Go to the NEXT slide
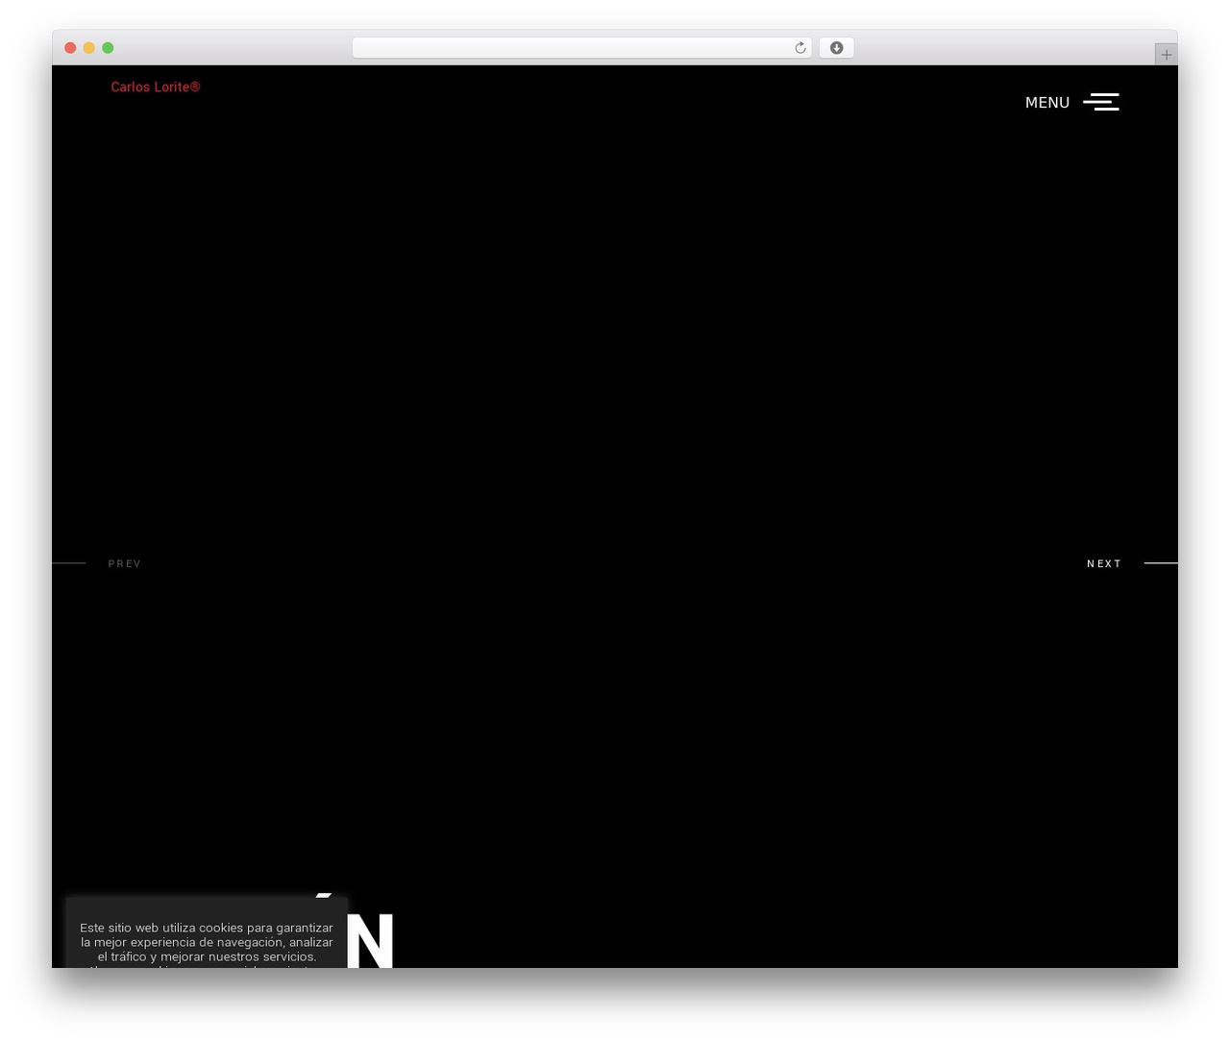Image resolution: width=1230 pixels, height=1042 pixels. coord(1104,563)
